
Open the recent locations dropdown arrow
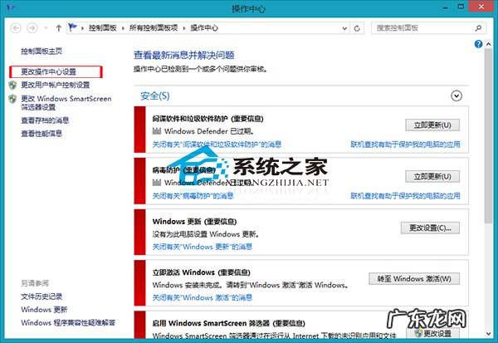46,28
